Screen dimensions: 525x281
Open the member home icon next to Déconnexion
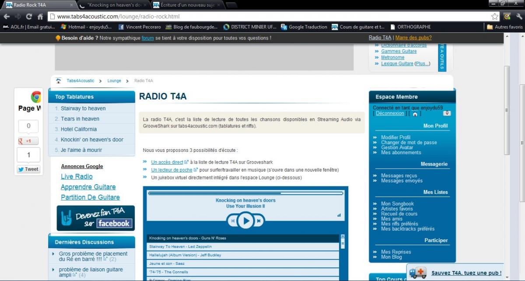click(415, 113)
